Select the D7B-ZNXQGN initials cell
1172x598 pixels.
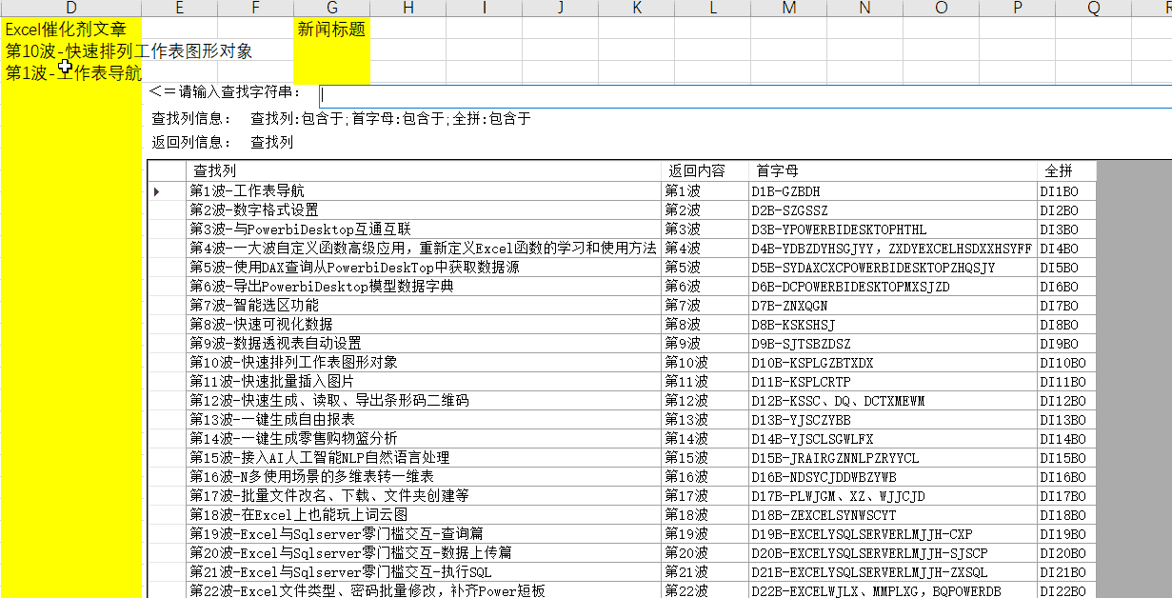click(892, 306)
